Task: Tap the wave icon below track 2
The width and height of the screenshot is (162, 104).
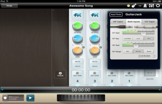Action: (112, 85)
